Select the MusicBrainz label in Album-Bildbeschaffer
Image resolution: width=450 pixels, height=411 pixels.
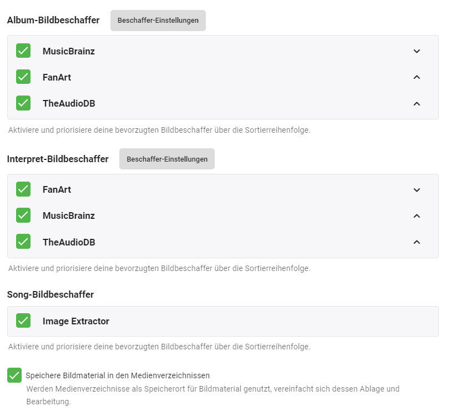pos(69,51)
